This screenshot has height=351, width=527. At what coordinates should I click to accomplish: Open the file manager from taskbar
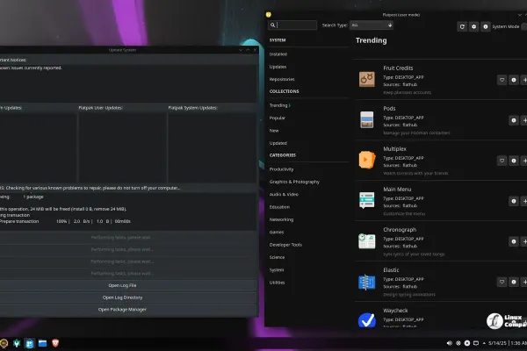[42, 343]
